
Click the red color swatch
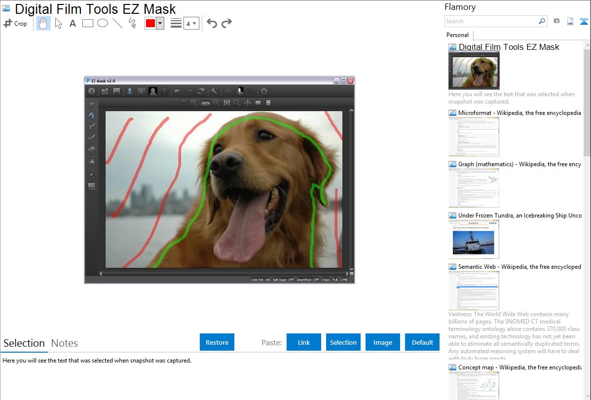click(150, 23)
